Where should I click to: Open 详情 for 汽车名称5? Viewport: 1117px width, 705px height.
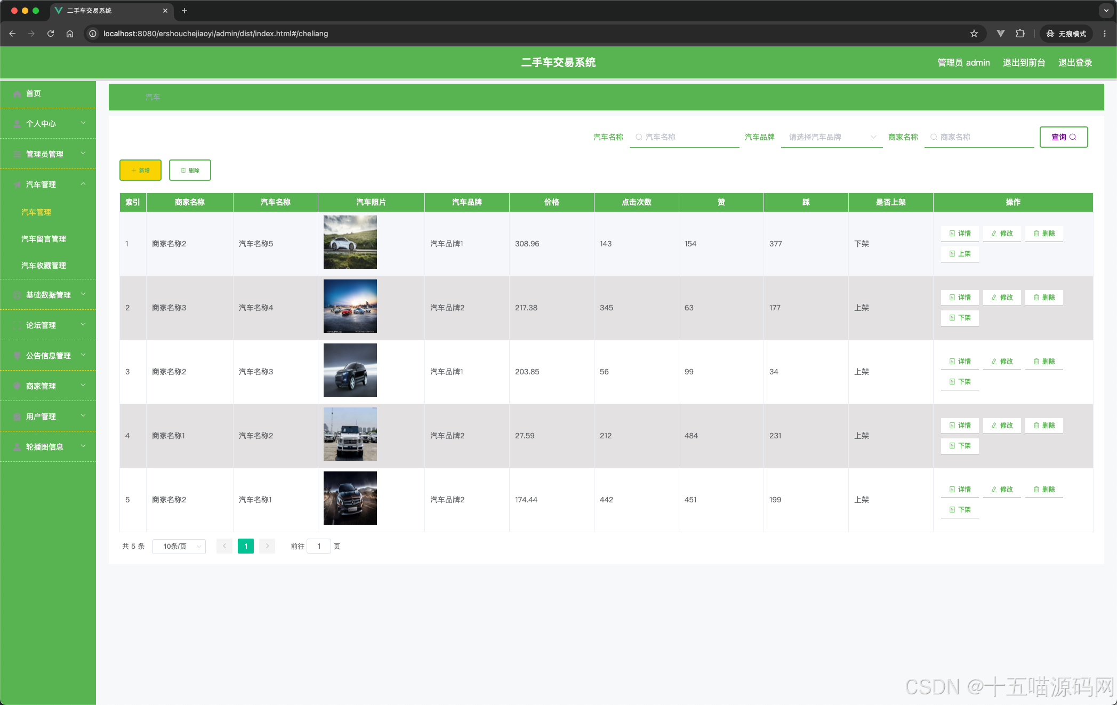[x=960, y=234]
